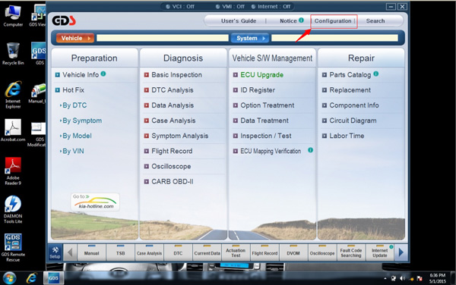The width and height of the screenshot is (456, 285).
Task: Click the Action Center flag tray icon
Action: click(420, 279)
